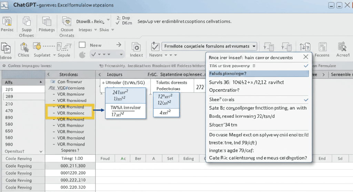Select the VOR Fhomioud tree item
The image size is (353, 192).
pyautogui.click(x=72, y=101)
